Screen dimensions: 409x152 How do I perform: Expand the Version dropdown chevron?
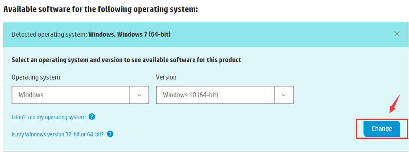[x=284, y=95]
